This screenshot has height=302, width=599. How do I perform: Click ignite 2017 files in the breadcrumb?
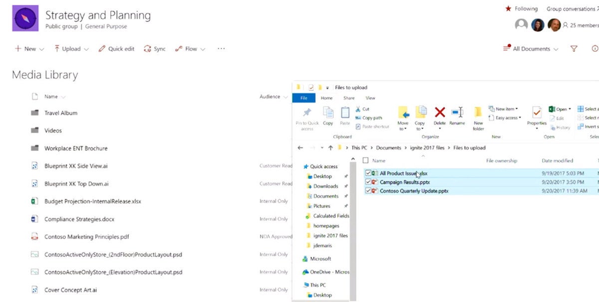coord(427,148)
